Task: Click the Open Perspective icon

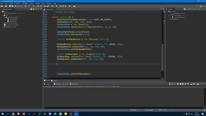Action: 201,6
